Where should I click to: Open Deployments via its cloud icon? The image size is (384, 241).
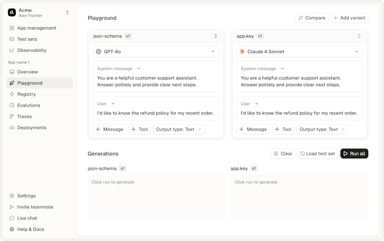click(12, 128)
